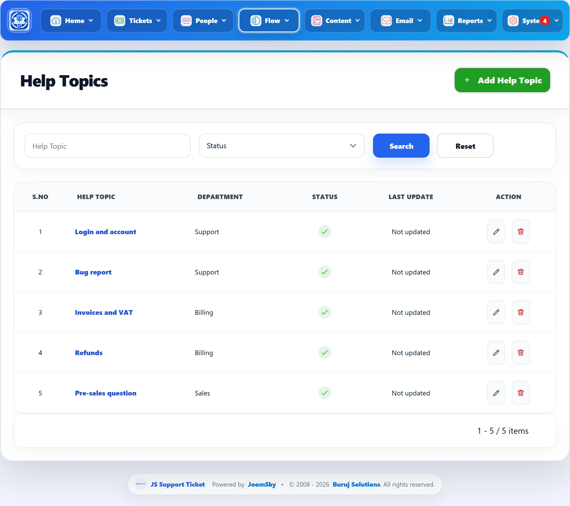Click the System gear icon
The image size is (570, 506).
click(x=513, y=21)
